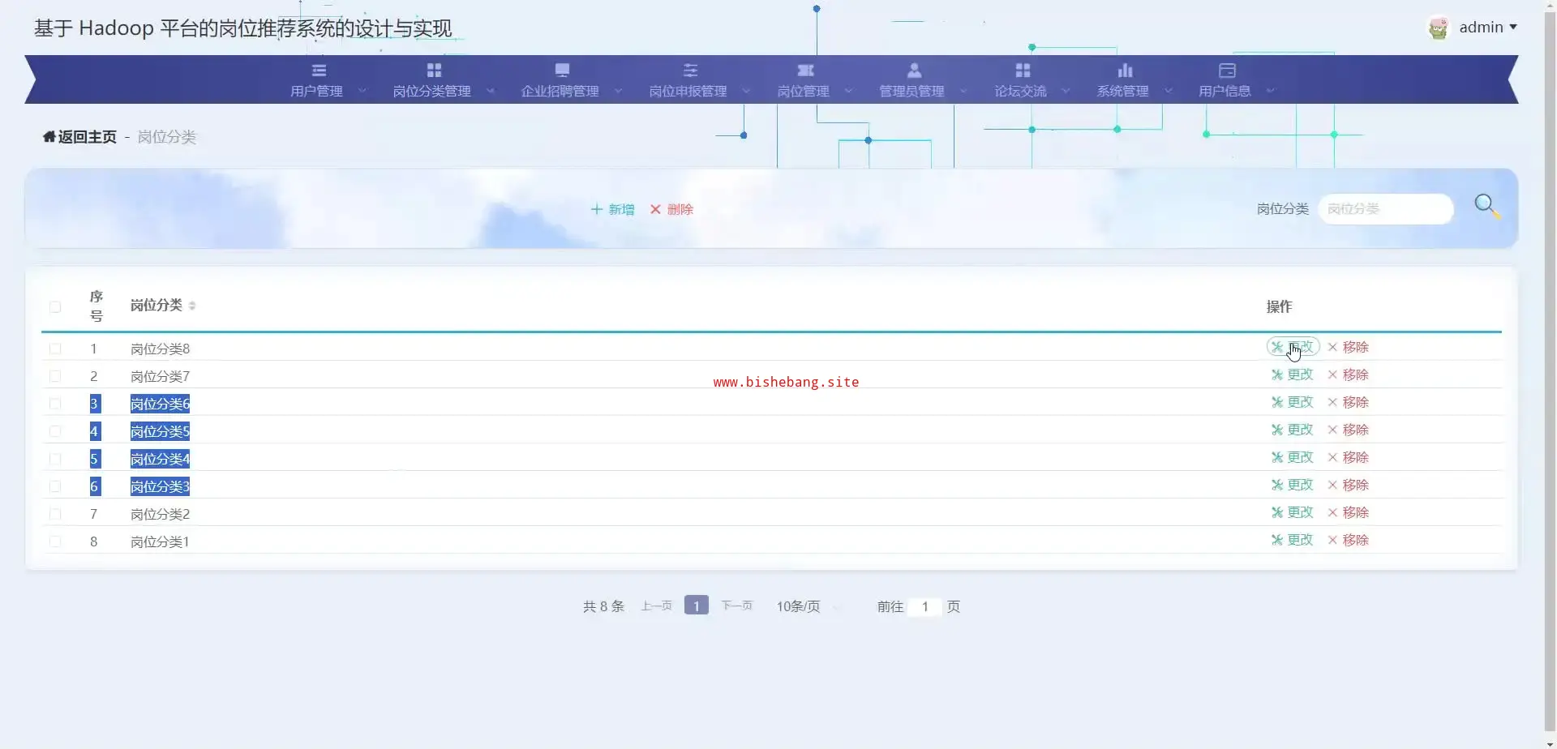Click the remove X icon for 岗位分类3
Viewport: 1557px width, 749px height.
tap(1332, 485)
